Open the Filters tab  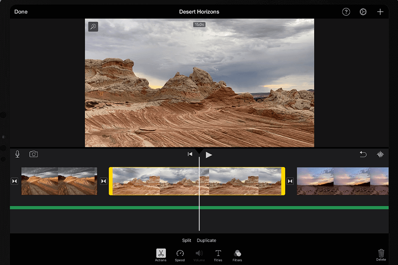coord(237,255)
